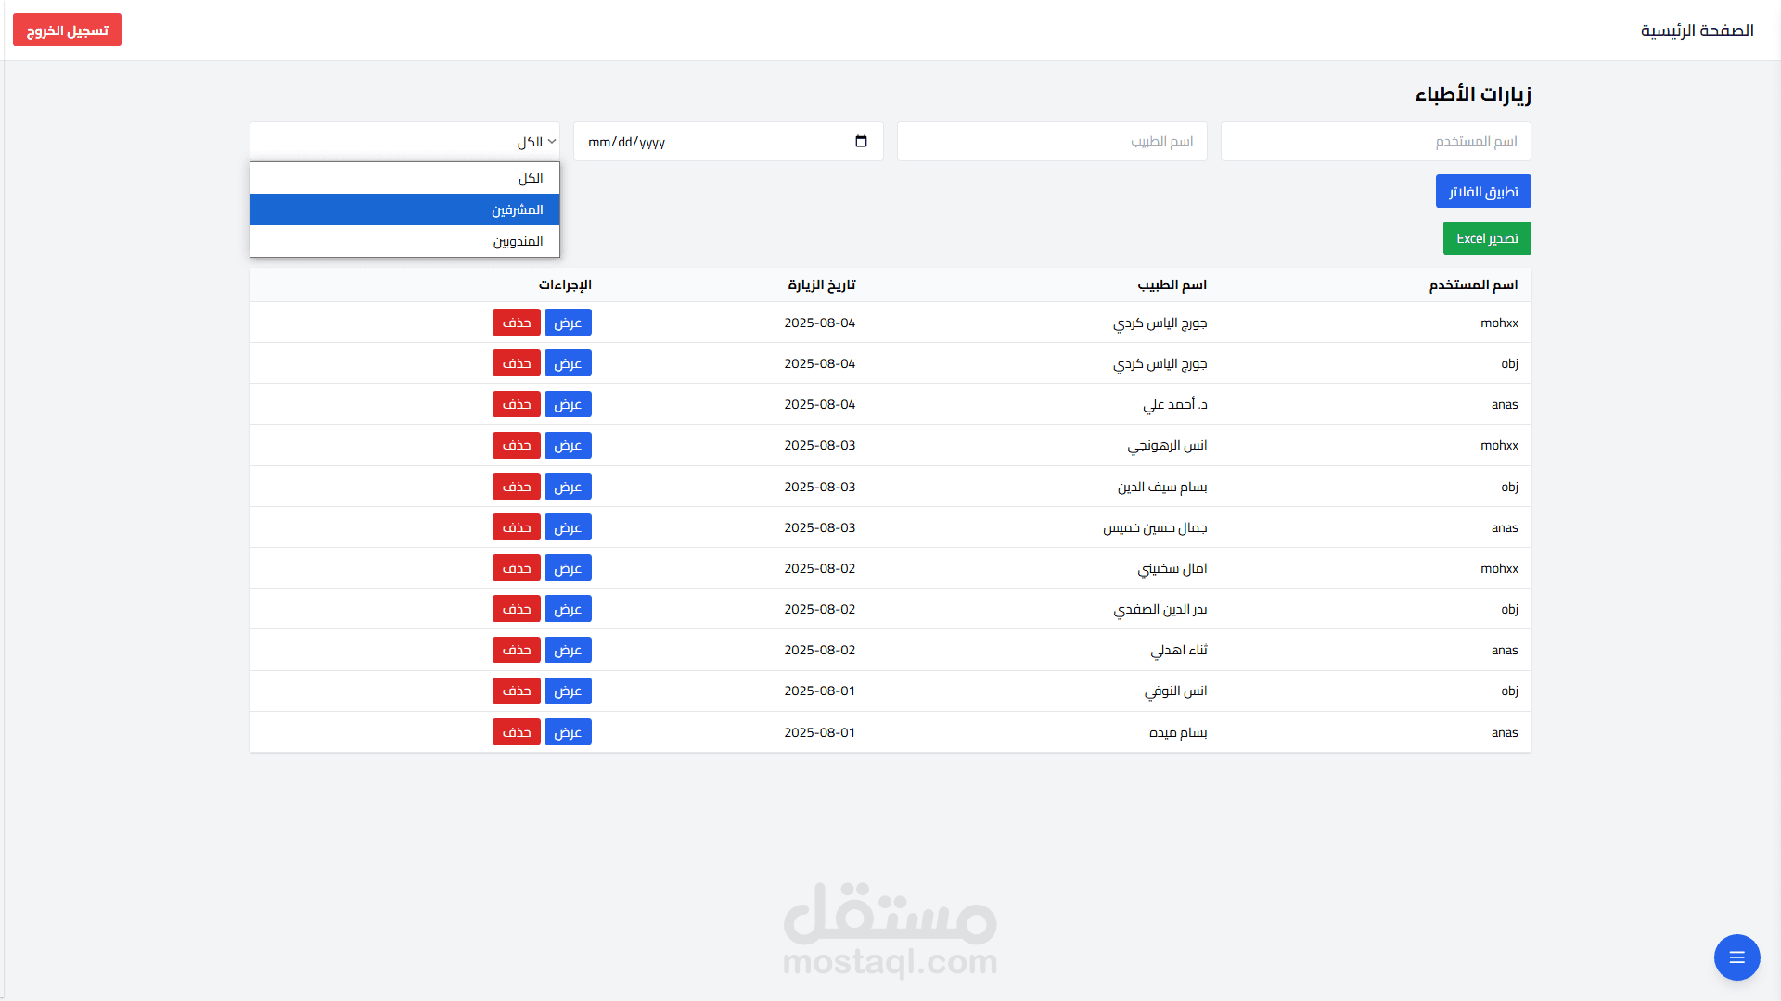
Task: Click the mm/dd/yyyy date input field
Action: pyautogui.click(x=728, y=142)
